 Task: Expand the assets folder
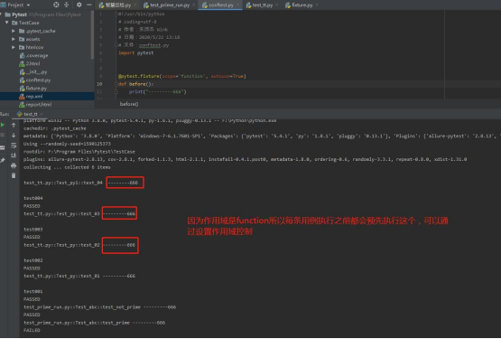(x=14, y=39)
